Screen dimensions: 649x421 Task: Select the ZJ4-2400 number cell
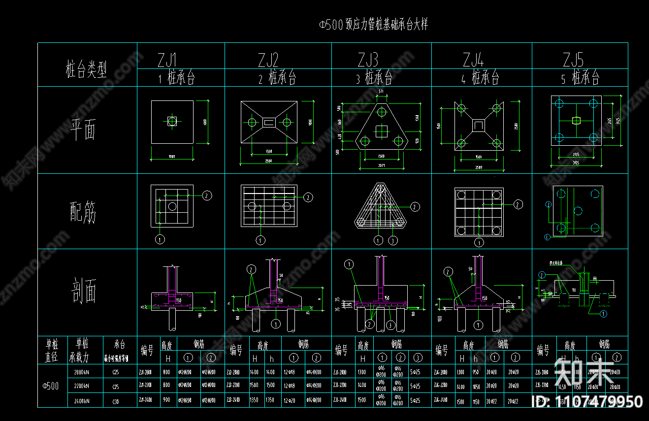click(x=442, y=400)
